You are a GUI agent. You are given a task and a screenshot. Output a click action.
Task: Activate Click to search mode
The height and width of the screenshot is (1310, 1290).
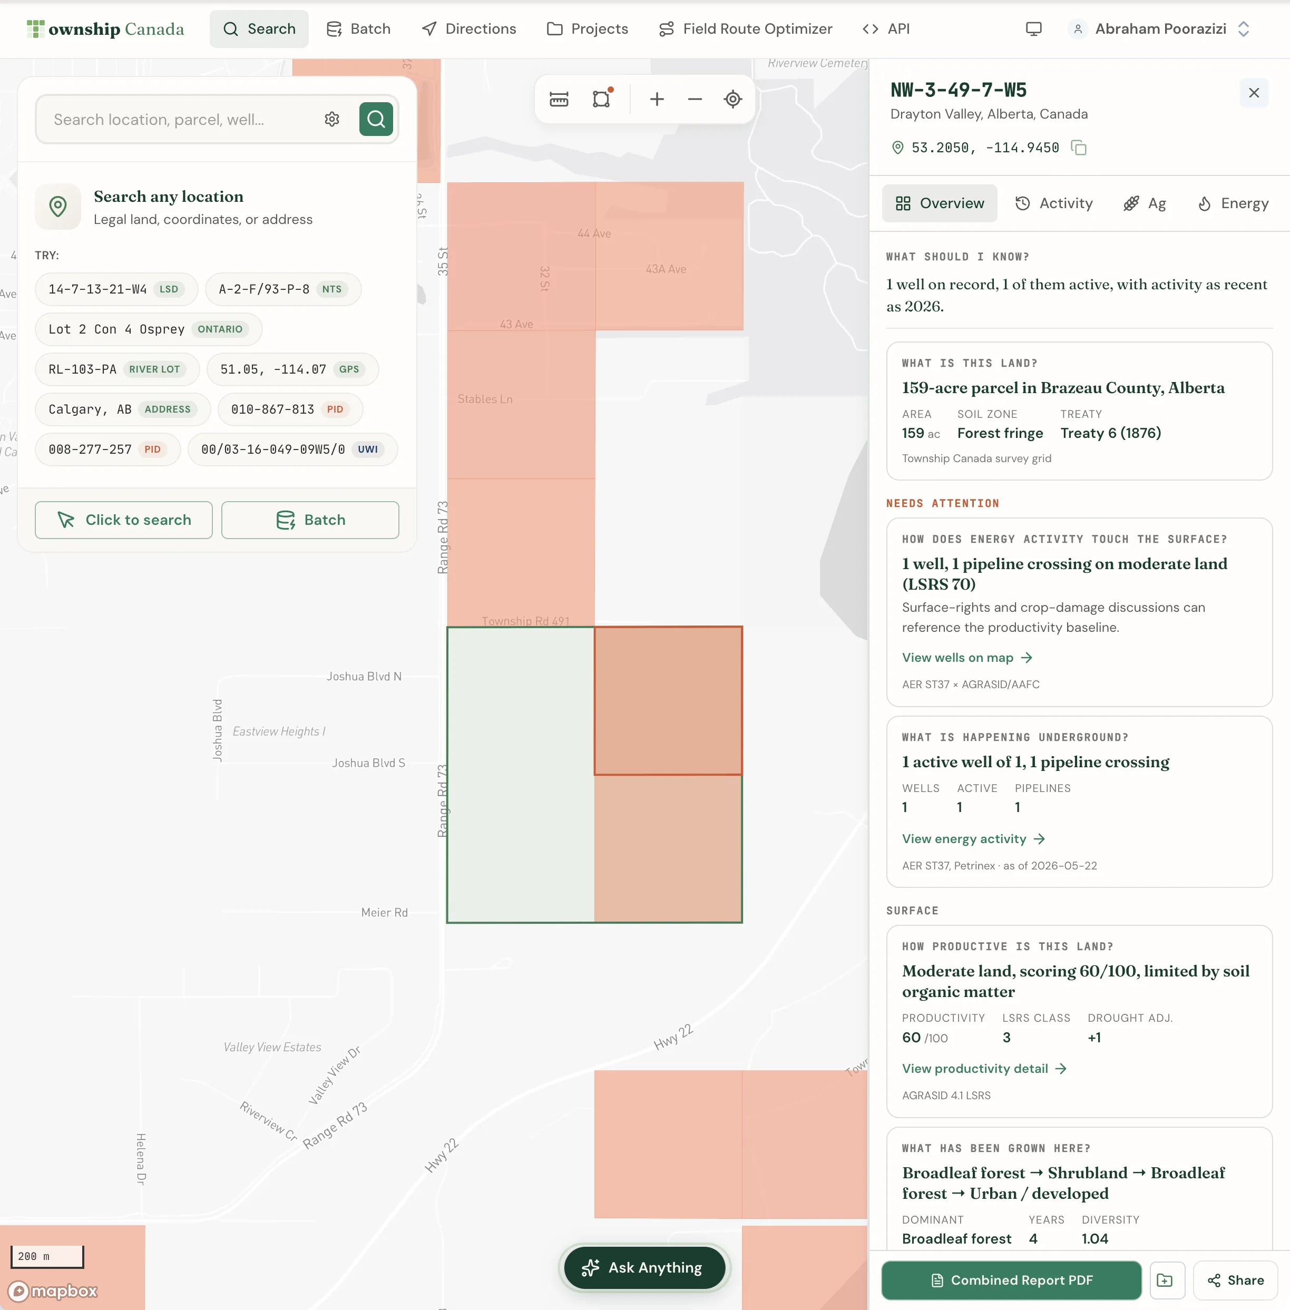tap(124, 520)
